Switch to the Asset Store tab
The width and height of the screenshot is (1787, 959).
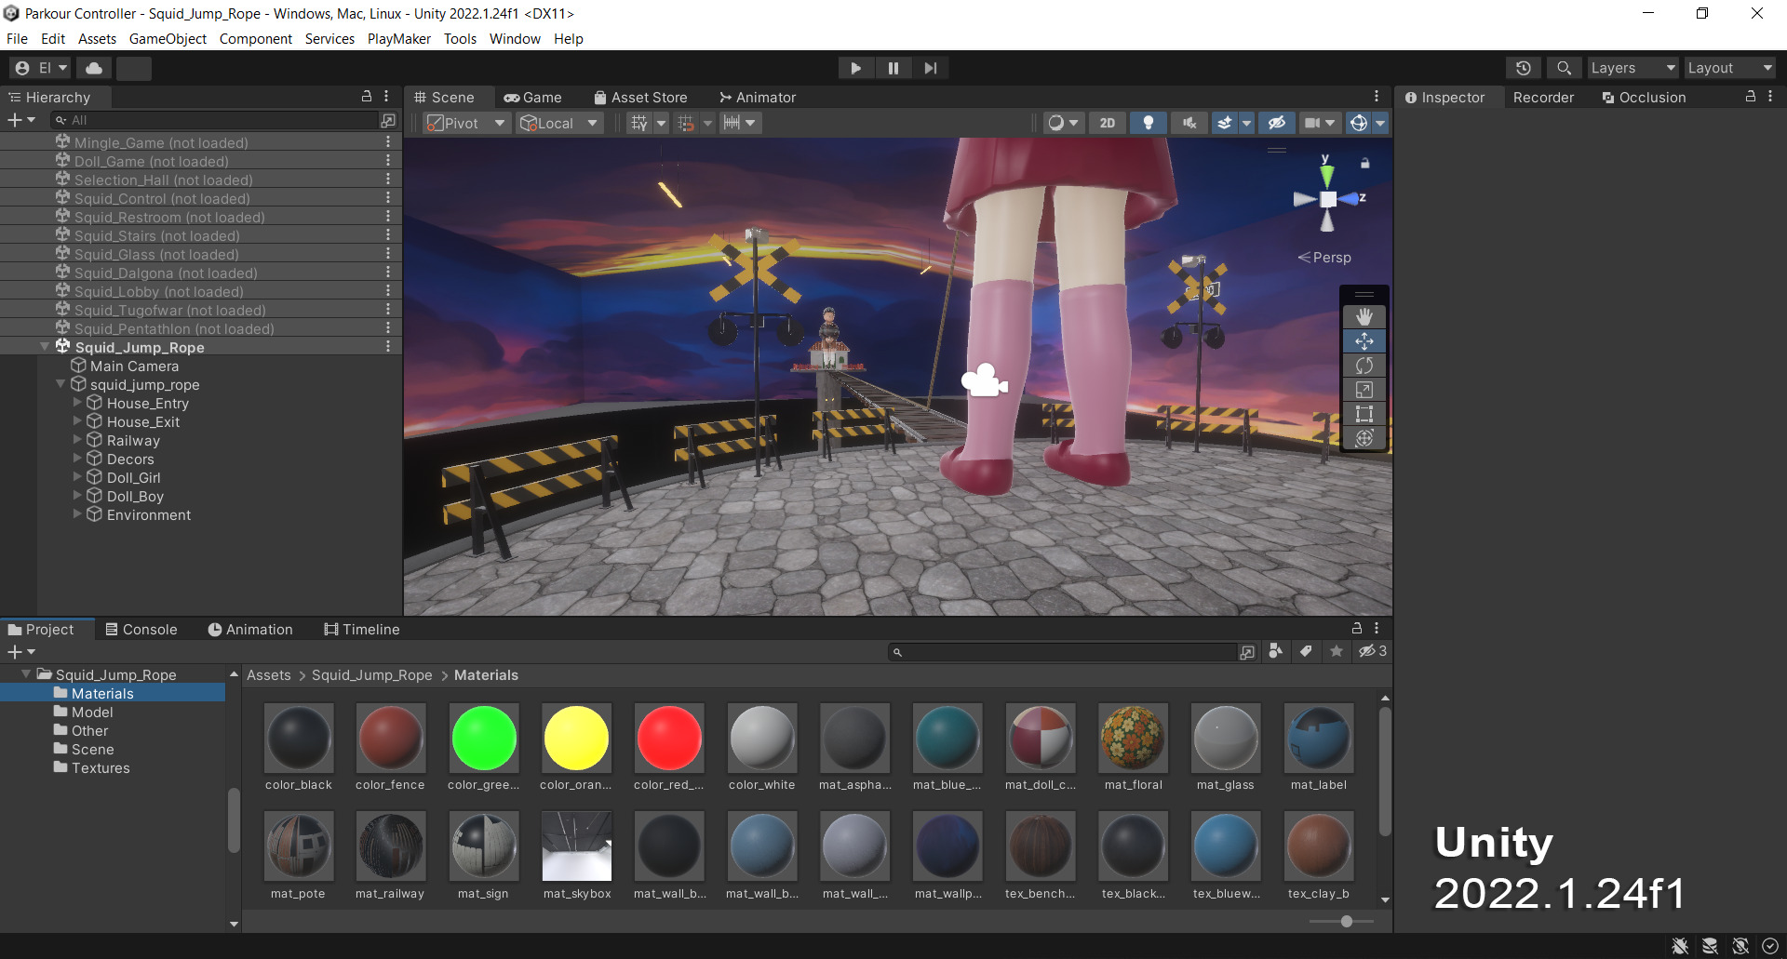coord(640,97)
